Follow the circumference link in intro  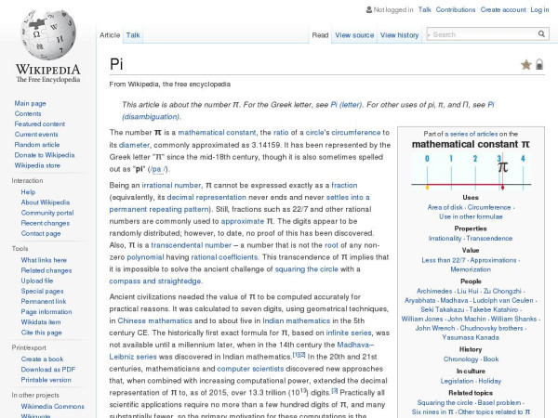click(x=356, y=132)
